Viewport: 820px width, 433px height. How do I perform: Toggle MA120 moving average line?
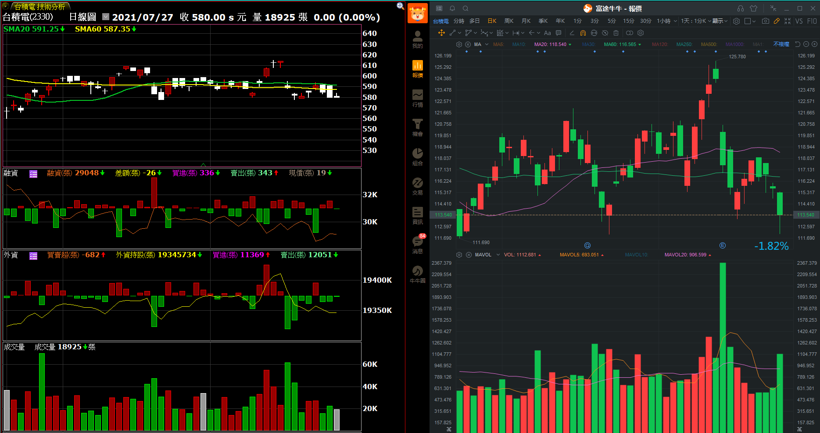659,44
